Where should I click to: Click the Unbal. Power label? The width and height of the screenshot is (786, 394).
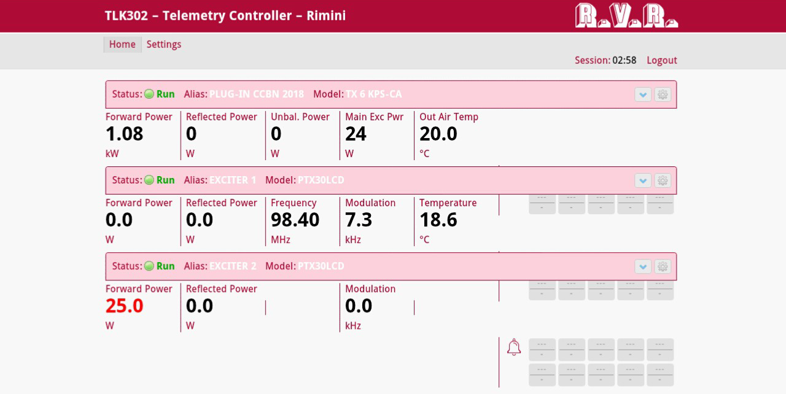[x=300, y=117]
